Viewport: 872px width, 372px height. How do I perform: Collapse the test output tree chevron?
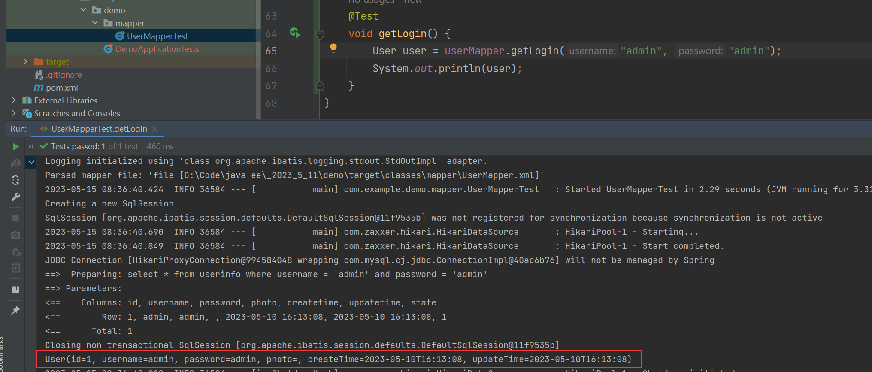[x=31, y=162]
